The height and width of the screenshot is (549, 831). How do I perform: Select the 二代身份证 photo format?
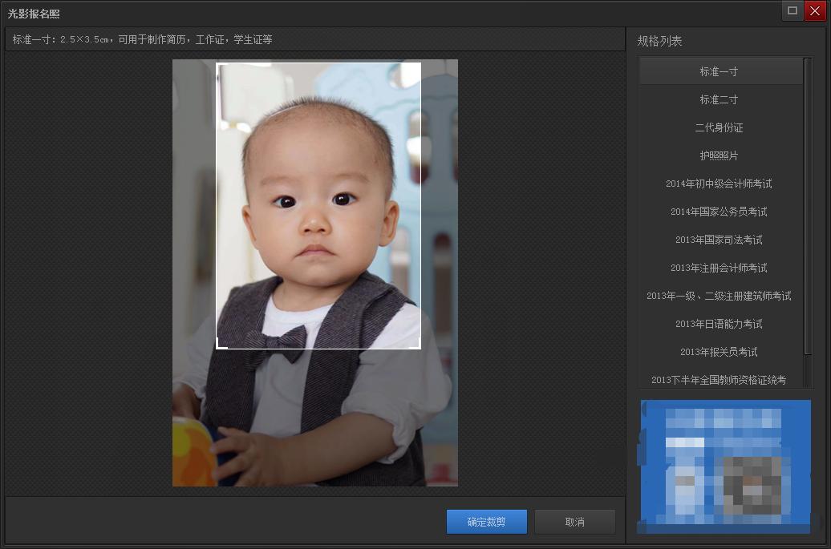tap(719, 127)
